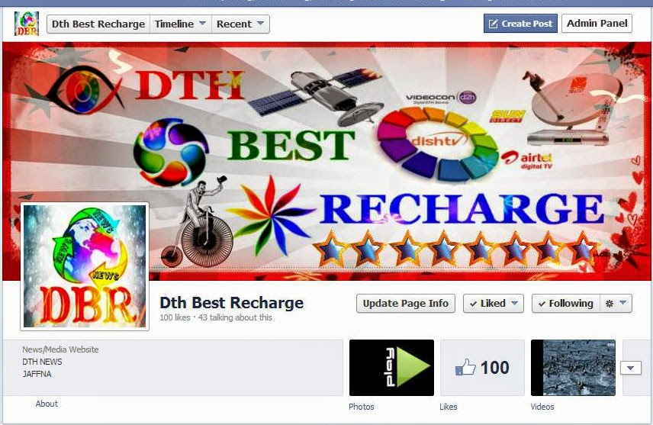
Task: Click the small DBR page logo icon
Action: (x=26, y=24)
